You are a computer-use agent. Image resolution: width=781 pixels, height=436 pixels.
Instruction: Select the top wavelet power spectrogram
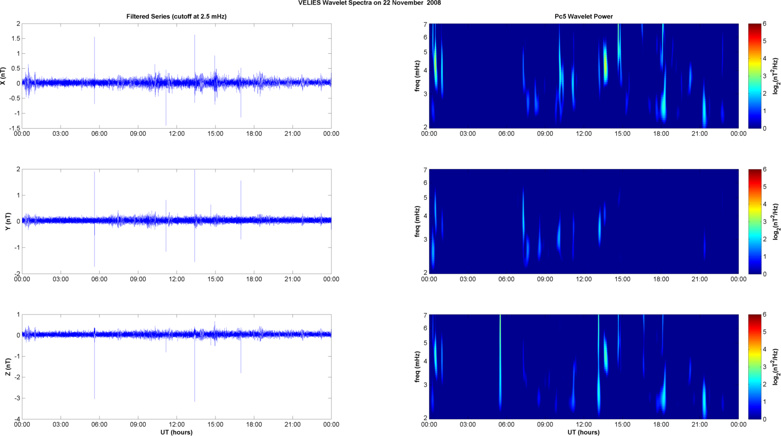pos(583,76)
